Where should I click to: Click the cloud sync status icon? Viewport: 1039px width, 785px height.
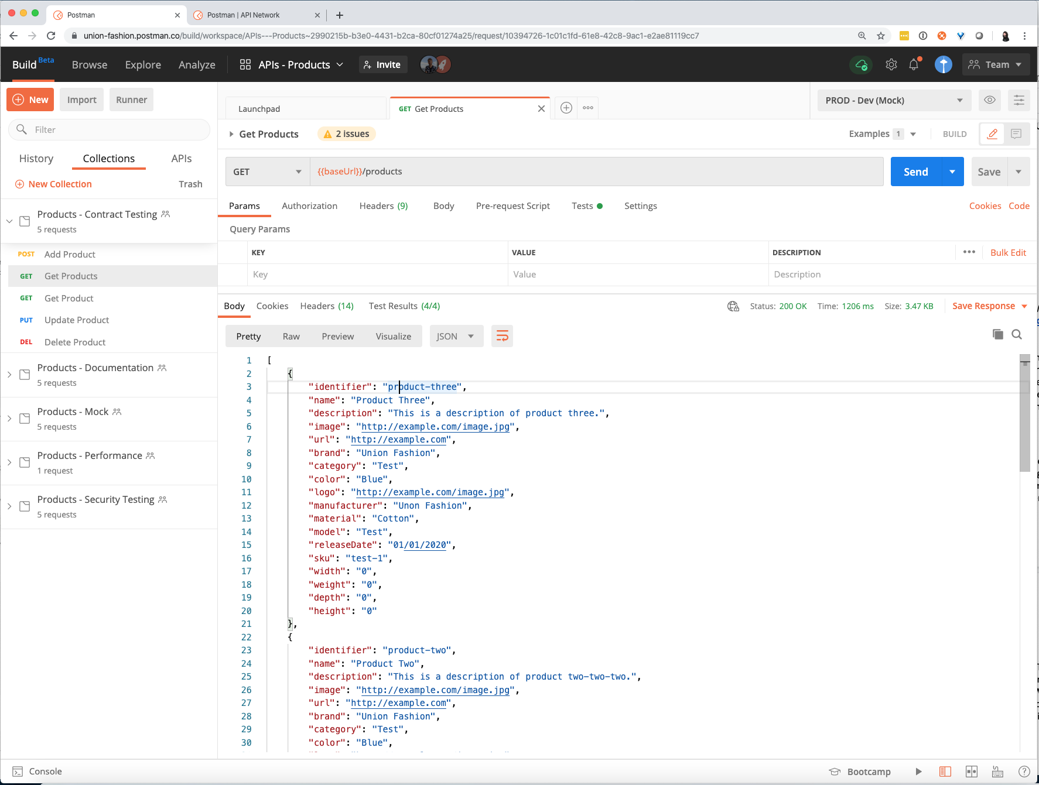pyautogui.click(x=861, y=64)
